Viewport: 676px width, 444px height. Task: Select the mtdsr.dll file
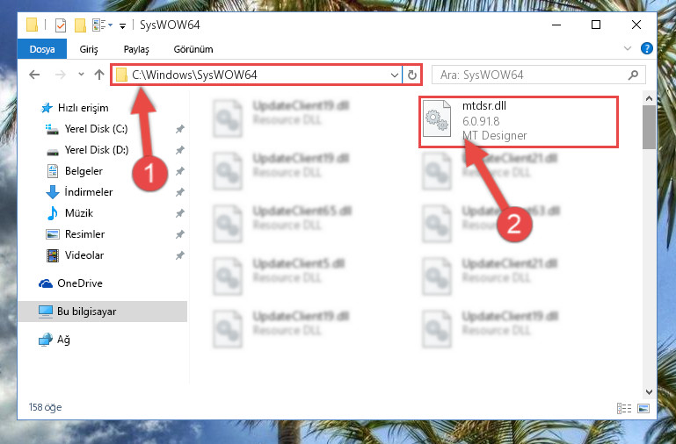coord(519,122)
